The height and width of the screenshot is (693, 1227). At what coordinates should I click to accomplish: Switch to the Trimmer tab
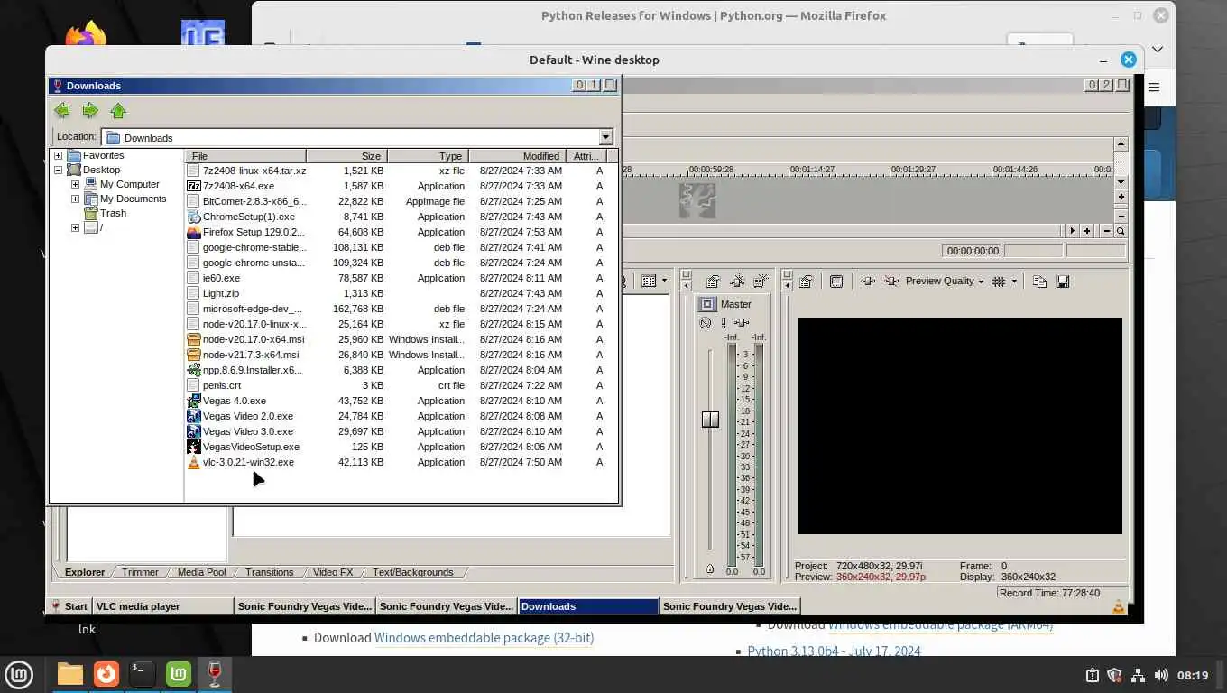[140, 572]
